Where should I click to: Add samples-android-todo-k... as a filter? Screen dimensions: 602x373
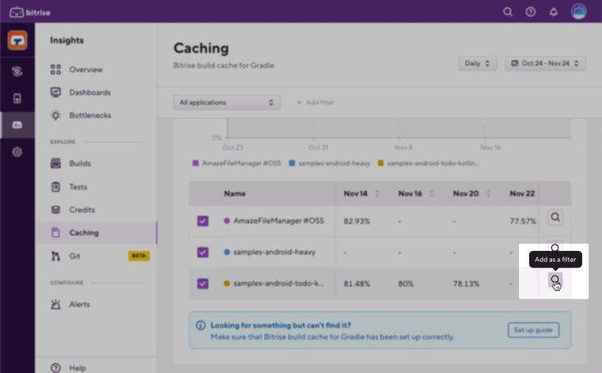(555, 280)
